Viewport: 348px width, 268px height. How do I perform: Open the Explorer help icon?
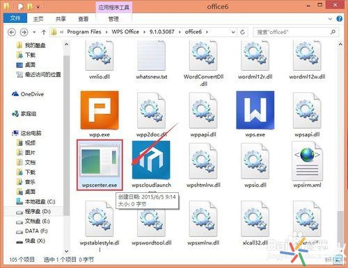[x=339, y=19]
